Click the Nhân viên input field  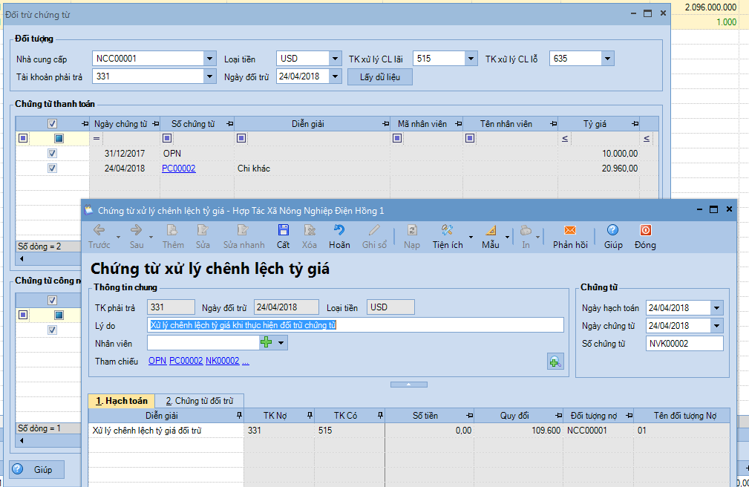coord(203,343)
